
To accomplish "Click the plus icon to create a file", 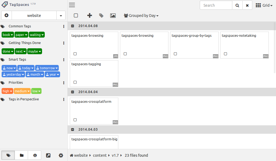I will coord(89,16).
